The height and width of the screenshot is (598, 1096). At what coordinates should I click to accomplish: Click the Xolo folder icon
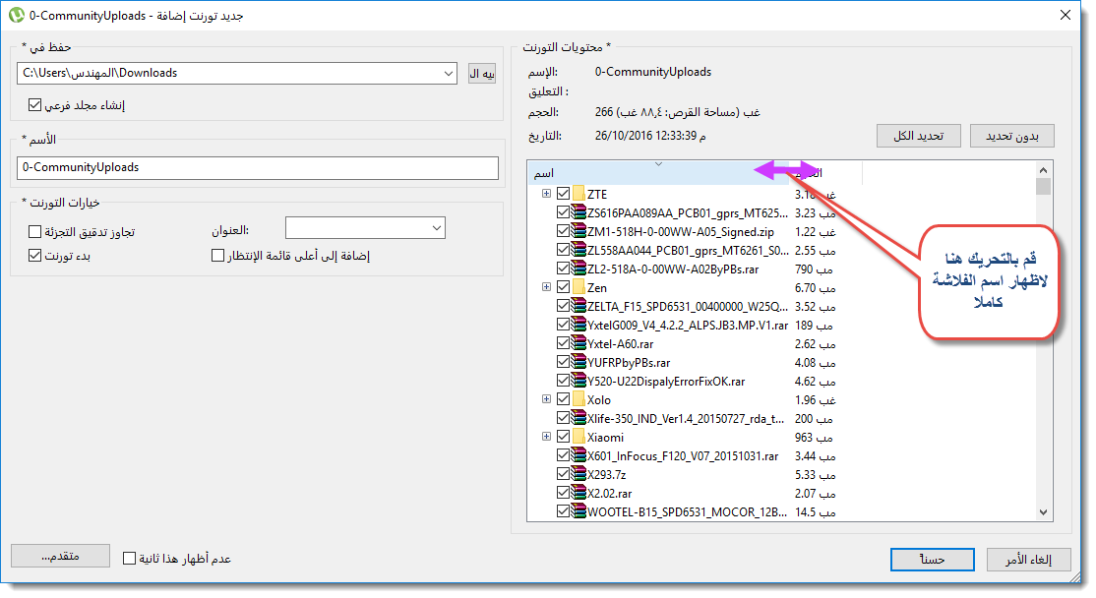[578, 399]
